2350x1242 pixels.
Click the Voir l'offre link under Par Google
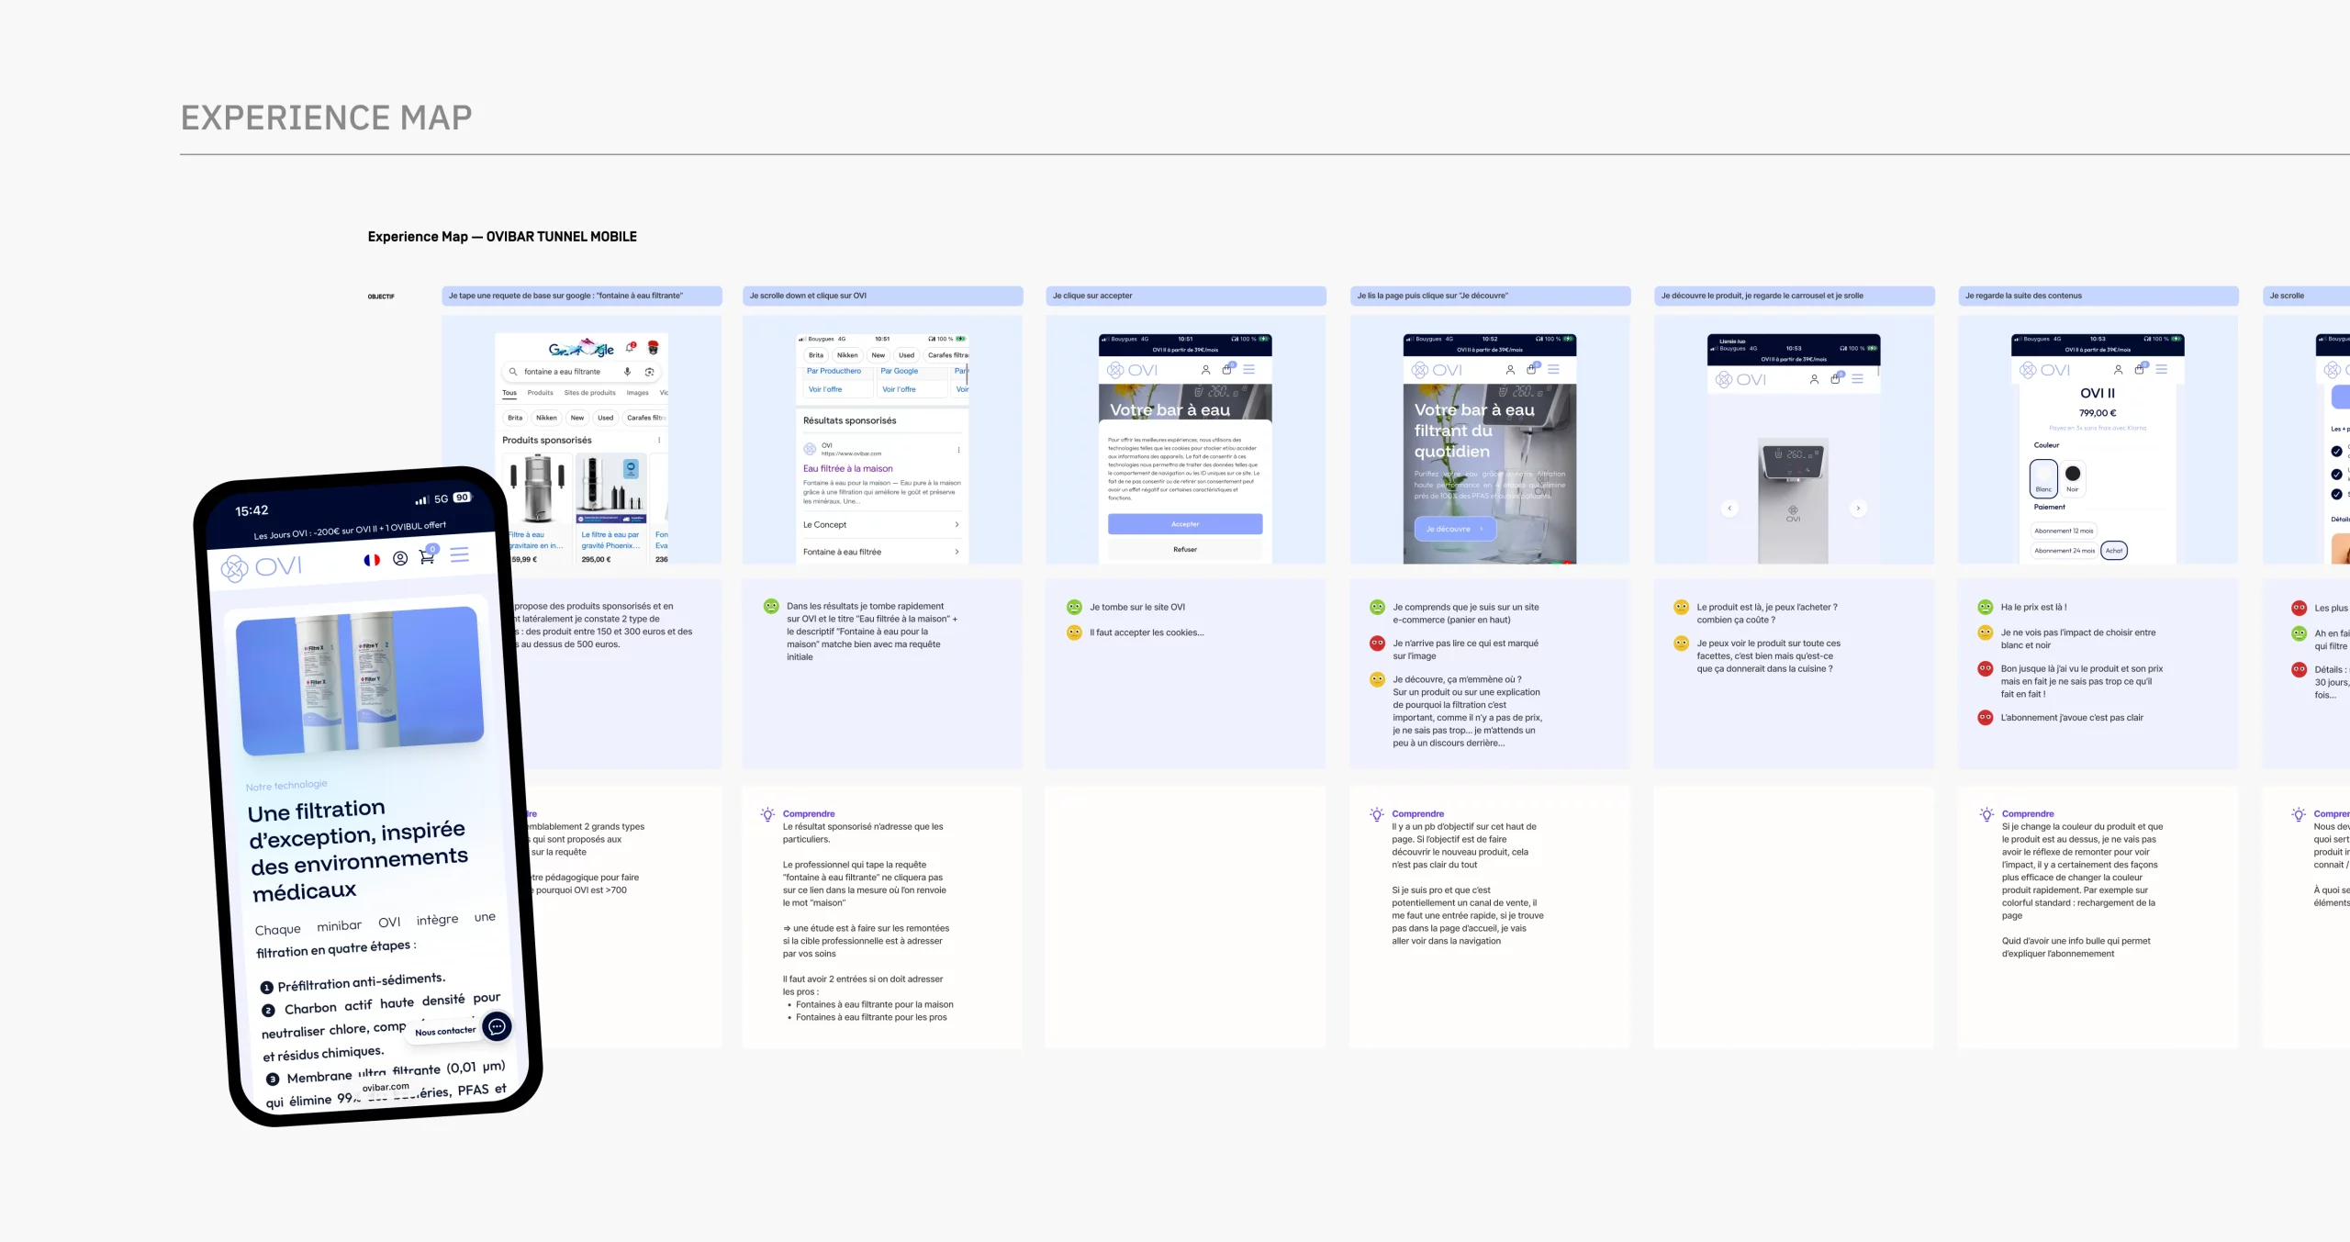tap(899, 389)
